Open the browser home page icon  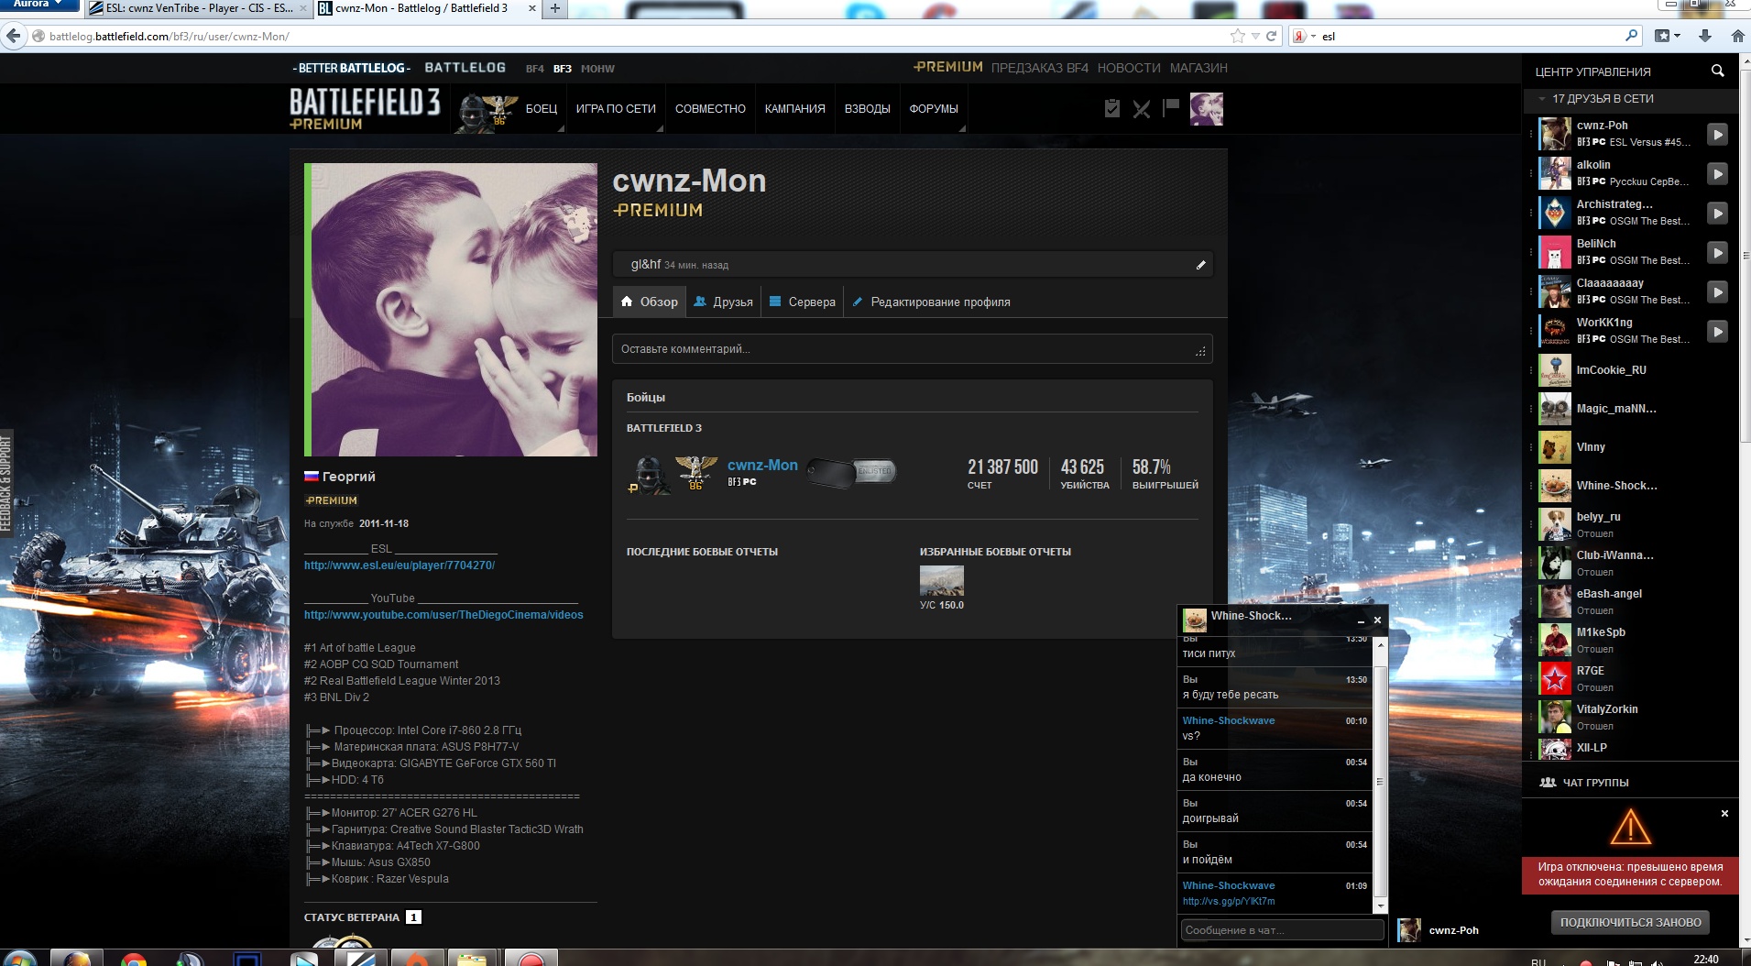click(x=1737, y=37)
